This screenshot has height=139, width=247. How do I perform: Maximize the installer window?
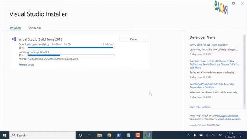pos(233,3)
